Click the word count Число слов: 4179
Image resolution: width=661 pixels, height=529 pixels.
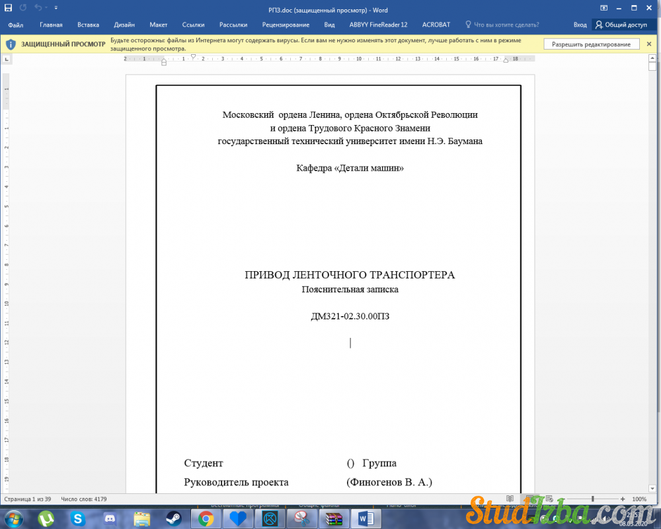click(84, 499)
